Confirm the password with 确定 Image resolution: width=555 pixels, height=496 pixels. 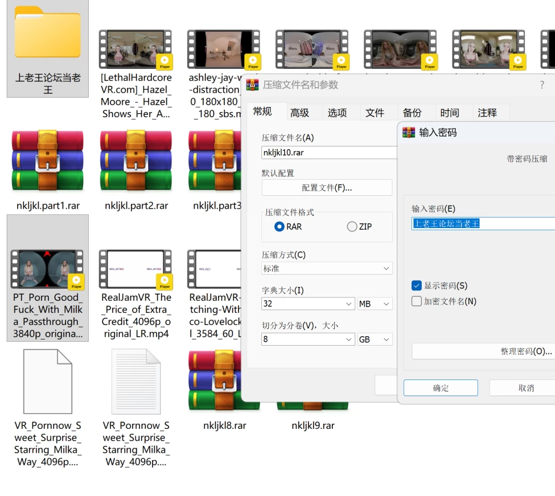coord(441,388)
